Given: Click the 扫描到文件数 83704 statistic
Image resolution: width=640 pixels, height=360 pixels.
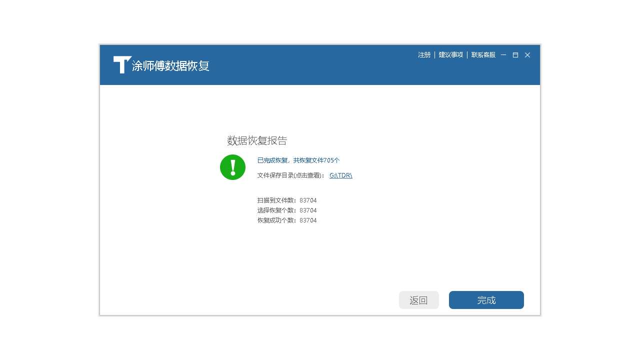Looking at the screenshot, I should pos(286,200).
